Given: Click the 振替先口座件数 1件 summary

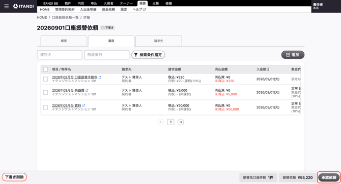Looking at the screenshot, I should 258,177.
